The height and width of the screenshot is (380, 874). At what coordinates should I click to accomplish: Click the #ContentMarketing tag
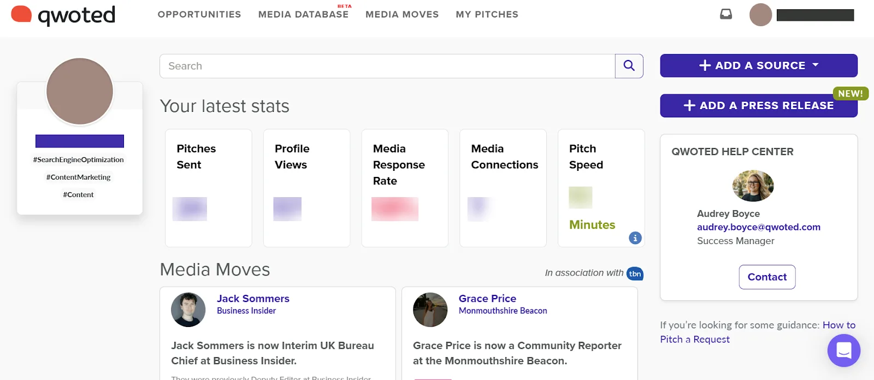[79, 177]
